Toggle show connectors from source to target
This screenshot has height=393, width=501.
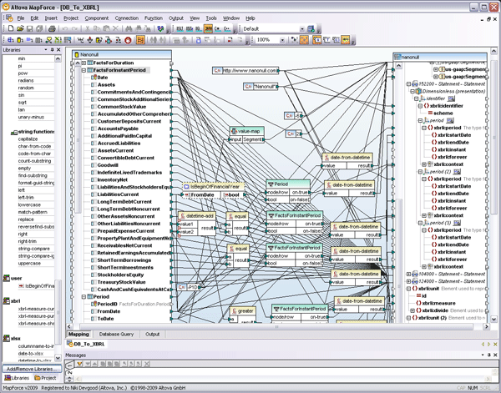(304, 40)
